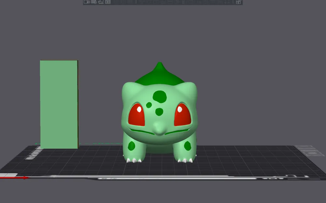Screen dimensions: 326x203
Task: Add a new model to the plate
Action: coord(85,3)
